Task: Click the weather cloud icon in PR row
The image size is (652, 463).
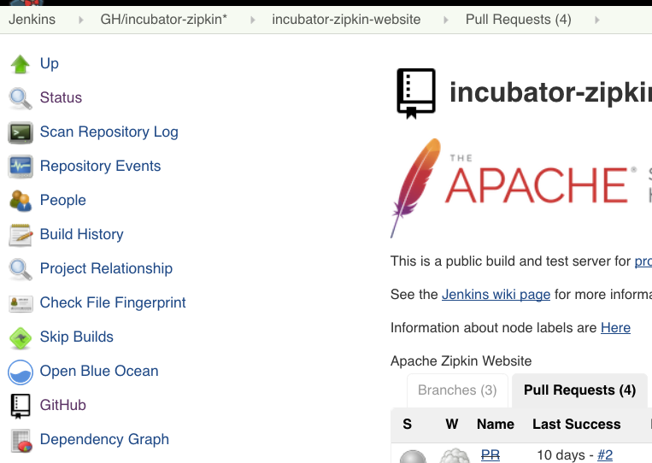Action: pyautogui.click(x=455, y=456)
